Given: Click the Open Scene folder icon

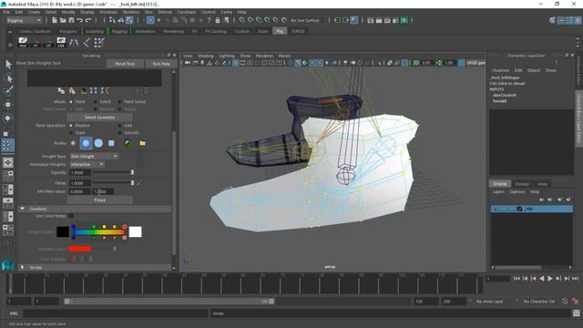Looking at the screenshot, I should (x=63, y=20).
